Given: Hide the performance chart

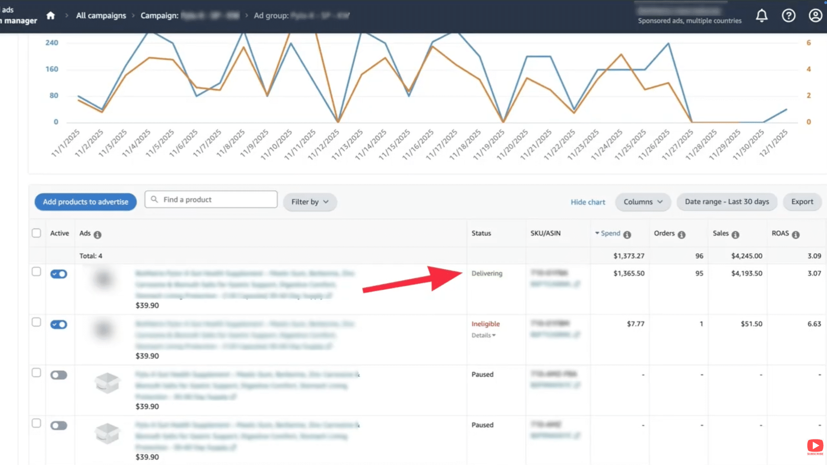Looking at the screenshot, I should (x=588, y=202).
